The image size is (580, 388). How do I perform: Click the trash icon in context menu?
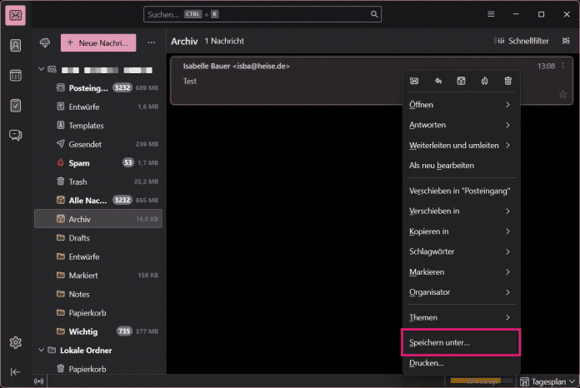(507, 81)
